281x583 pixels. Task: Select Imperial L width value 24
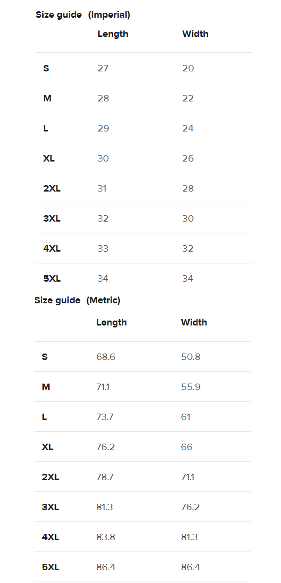click(188, 129)
